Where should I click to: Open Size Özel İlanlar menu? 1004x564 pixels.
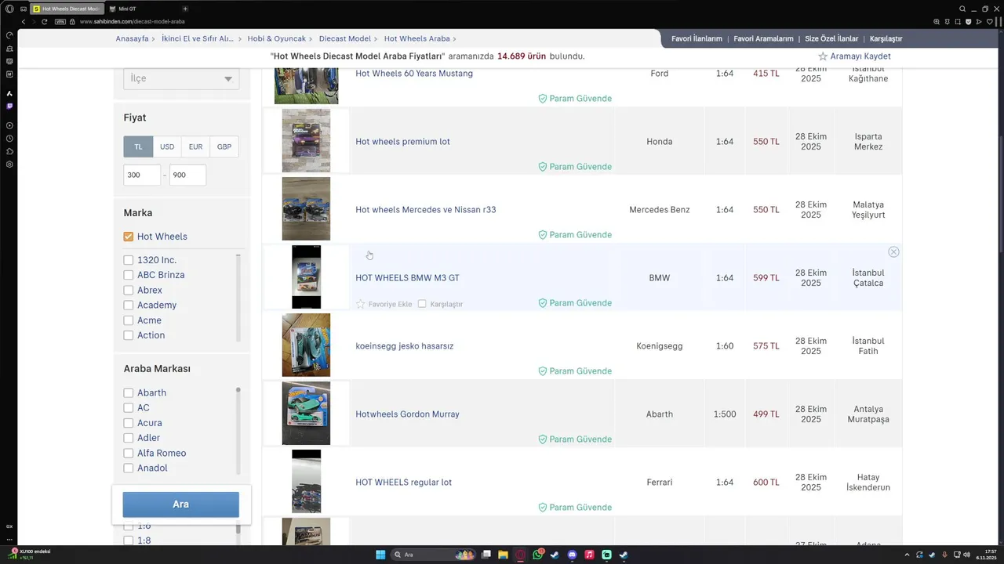(831, 38)
